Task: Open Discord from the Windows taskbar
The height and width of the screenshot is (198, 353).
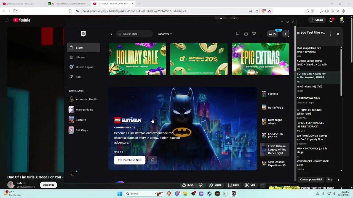Action: (x=177, y=194)
